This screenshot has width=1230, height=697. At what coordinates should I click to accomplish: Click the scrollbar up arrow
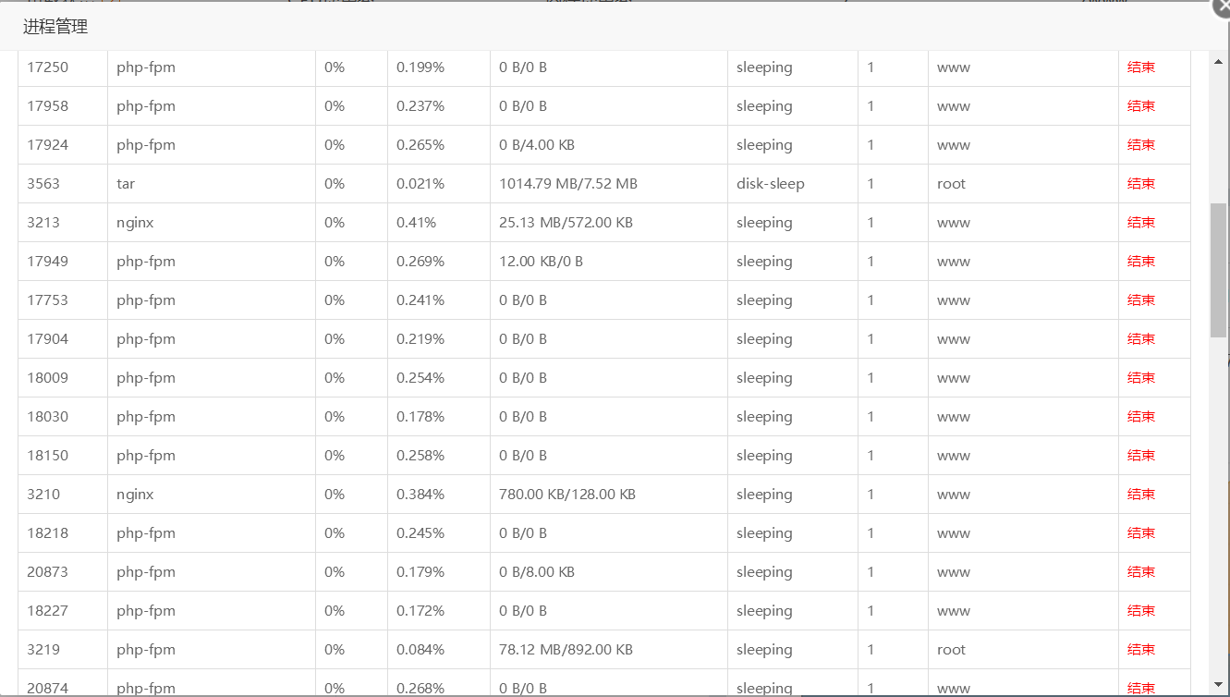coord(1219,61)
